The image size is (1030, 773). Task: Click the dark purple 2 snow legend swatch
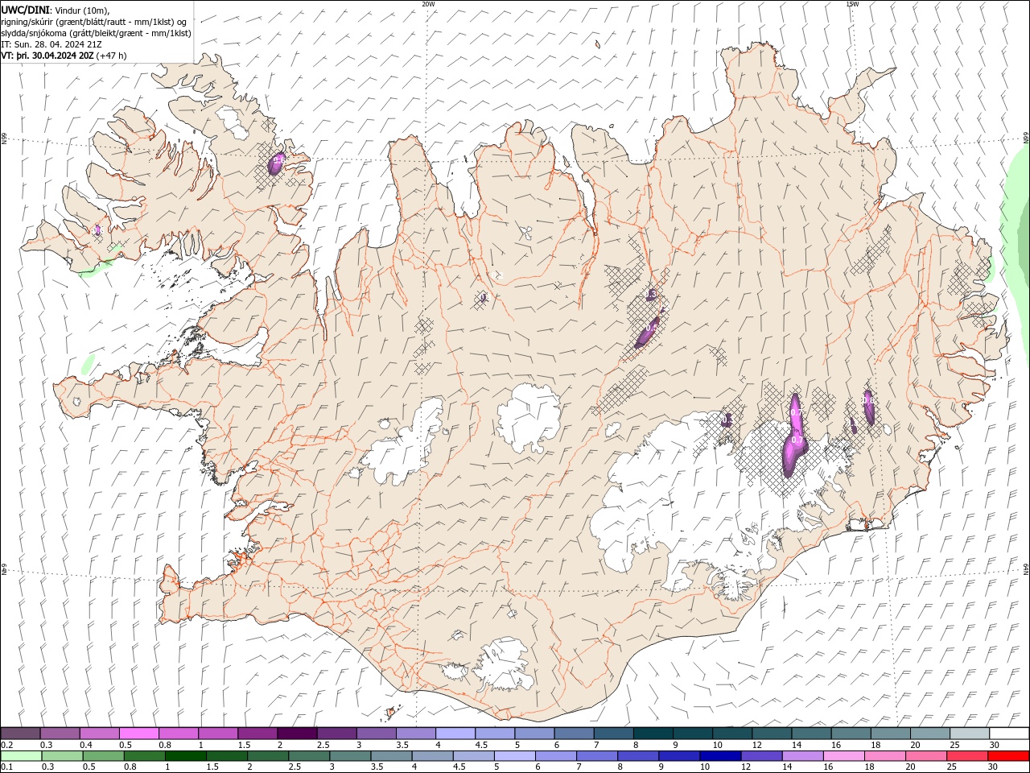(x=296, y=733)
